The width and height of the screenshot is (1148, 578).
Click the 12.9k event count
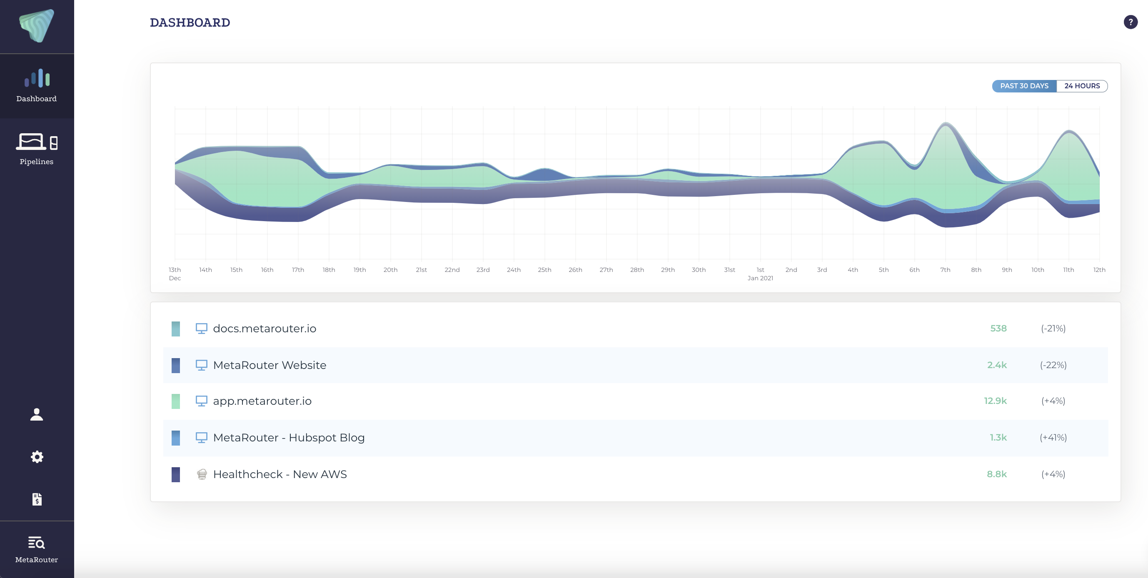(x=995, y=401)
